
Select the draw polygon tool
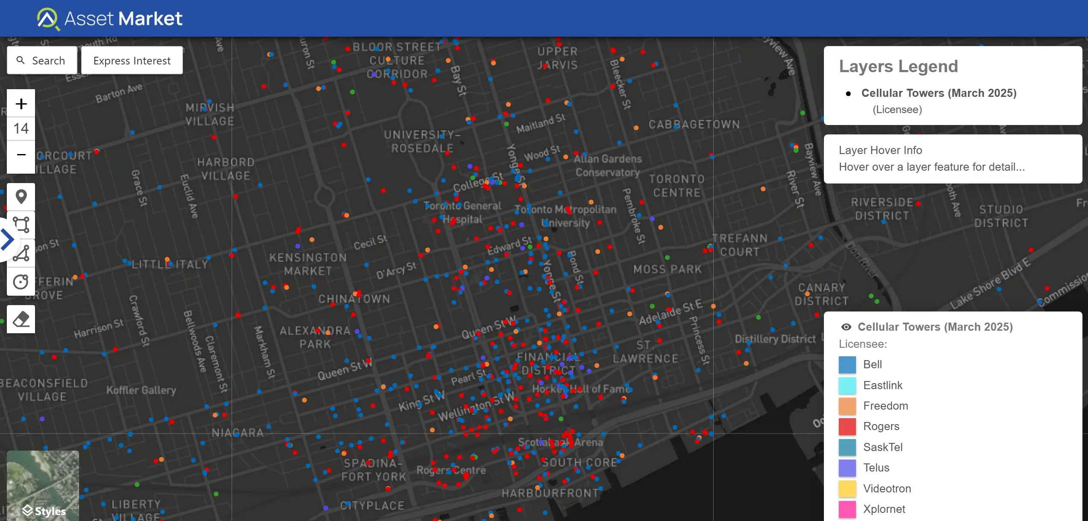(x=21, y=225)
